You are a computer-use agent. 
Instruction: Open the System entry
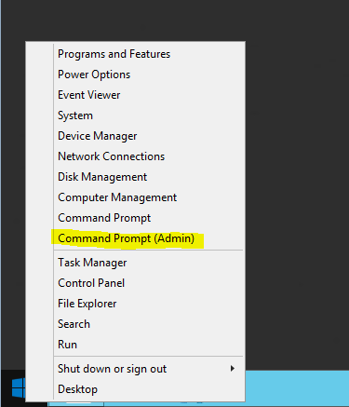click(x=75, y=115)
